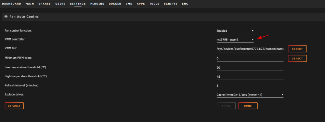Screen dimensions: 325x122
Task: Click Detect next to PWM fan
Action: 297,49
